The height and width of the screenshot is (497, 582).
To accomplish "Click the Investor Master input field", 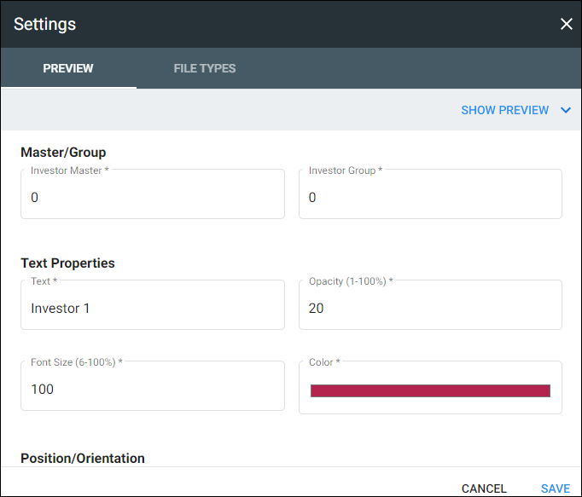I will pyautogui.click(x=152, y=198).
